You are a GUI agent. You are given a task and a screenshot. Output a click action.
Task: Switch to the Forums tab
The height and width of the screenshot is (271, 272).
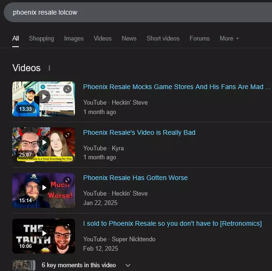click(199, 39)
